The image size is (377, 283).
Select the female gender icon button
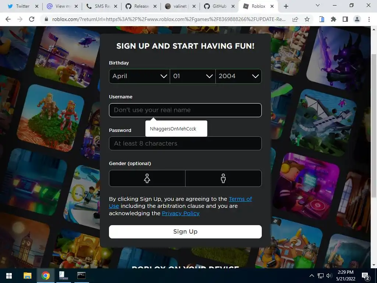click(x=147, y=178)
